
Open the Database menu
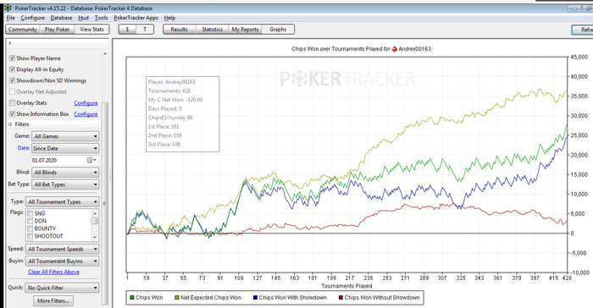pyautogui.click(x=61, y=18)
